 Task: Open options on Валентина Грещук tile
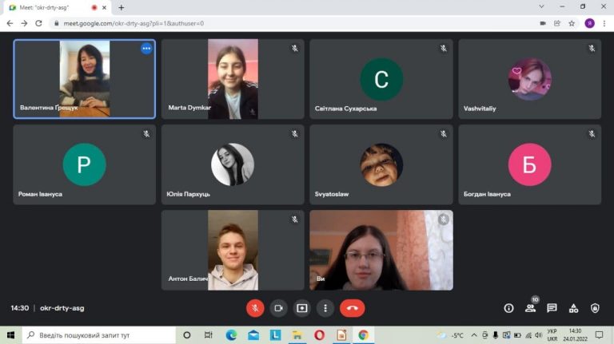pos(146,49)
